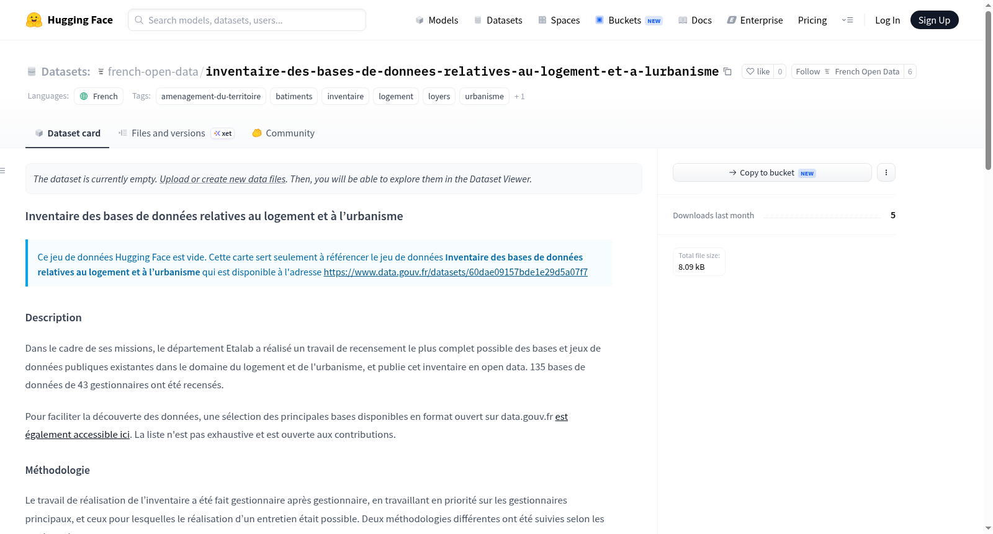The width and height of the screenshot is (993, 534).
Task: Click the batiments tag
Action: 294,96
